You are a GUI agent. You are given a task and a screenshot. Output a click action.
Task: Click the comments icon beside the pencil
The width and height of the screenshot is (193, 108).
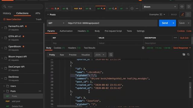tap(188, 14)
